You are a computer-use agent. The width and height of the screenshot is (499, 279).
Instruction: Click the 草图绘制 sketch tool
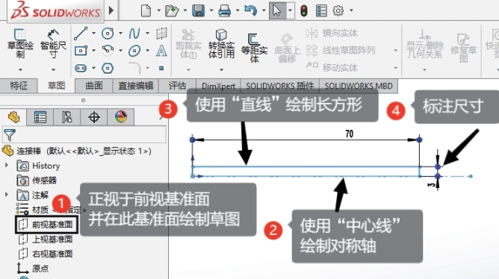tap(20, 43)
